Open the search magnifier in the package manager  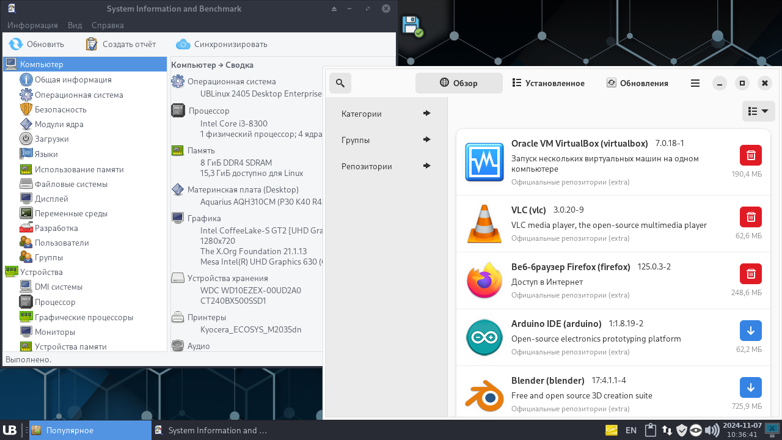[340, 82]
